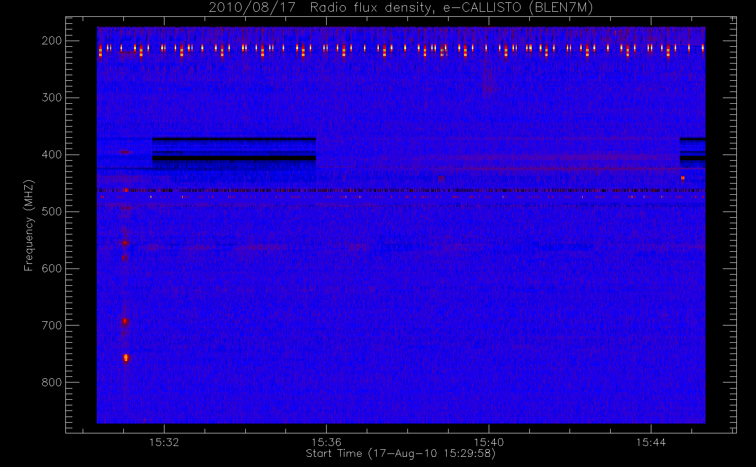The image size is (756, 467).
Task: Click the 500 frequency tick label
Action: coord(52,212)
